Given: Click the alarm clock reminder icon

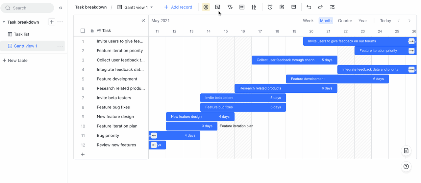Looking at the screenshot, I should (x=270, y=7).
